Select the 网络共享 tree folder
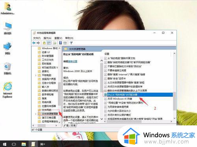The height and width of the screenshot is (147, 197). pyautogui.click(x=46, y=102)
